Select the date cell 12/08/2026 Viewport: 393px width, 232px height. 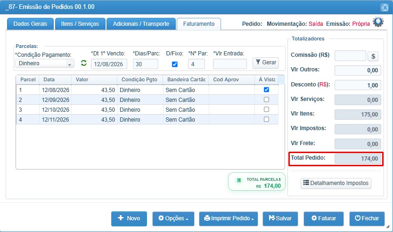pos(56,90)
